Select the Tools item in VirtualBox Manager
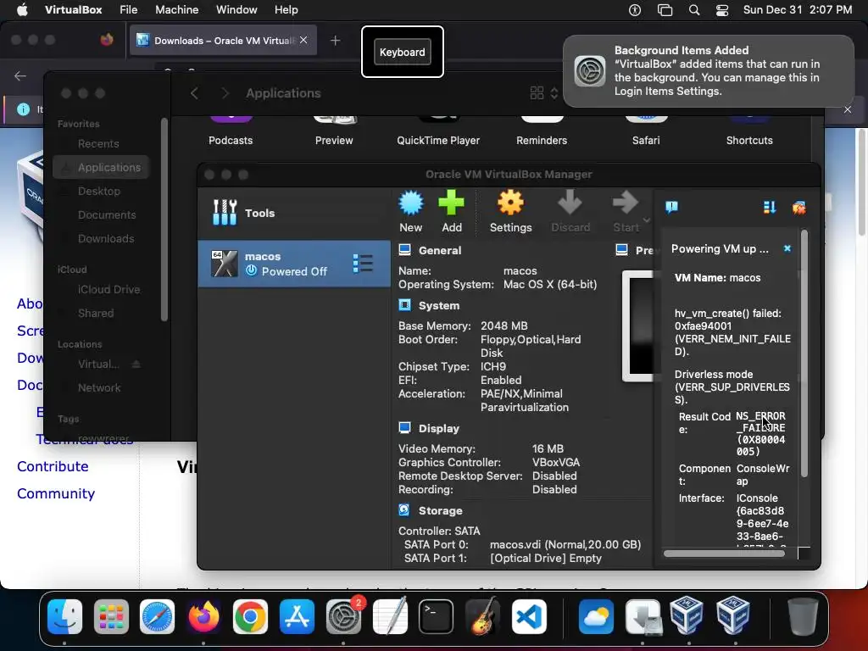868x651 pixels. [x=293, y=213]
